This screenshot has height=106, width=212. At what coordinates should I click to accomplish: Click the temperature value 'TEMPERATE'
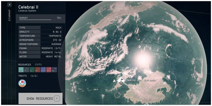coord(55,36)
